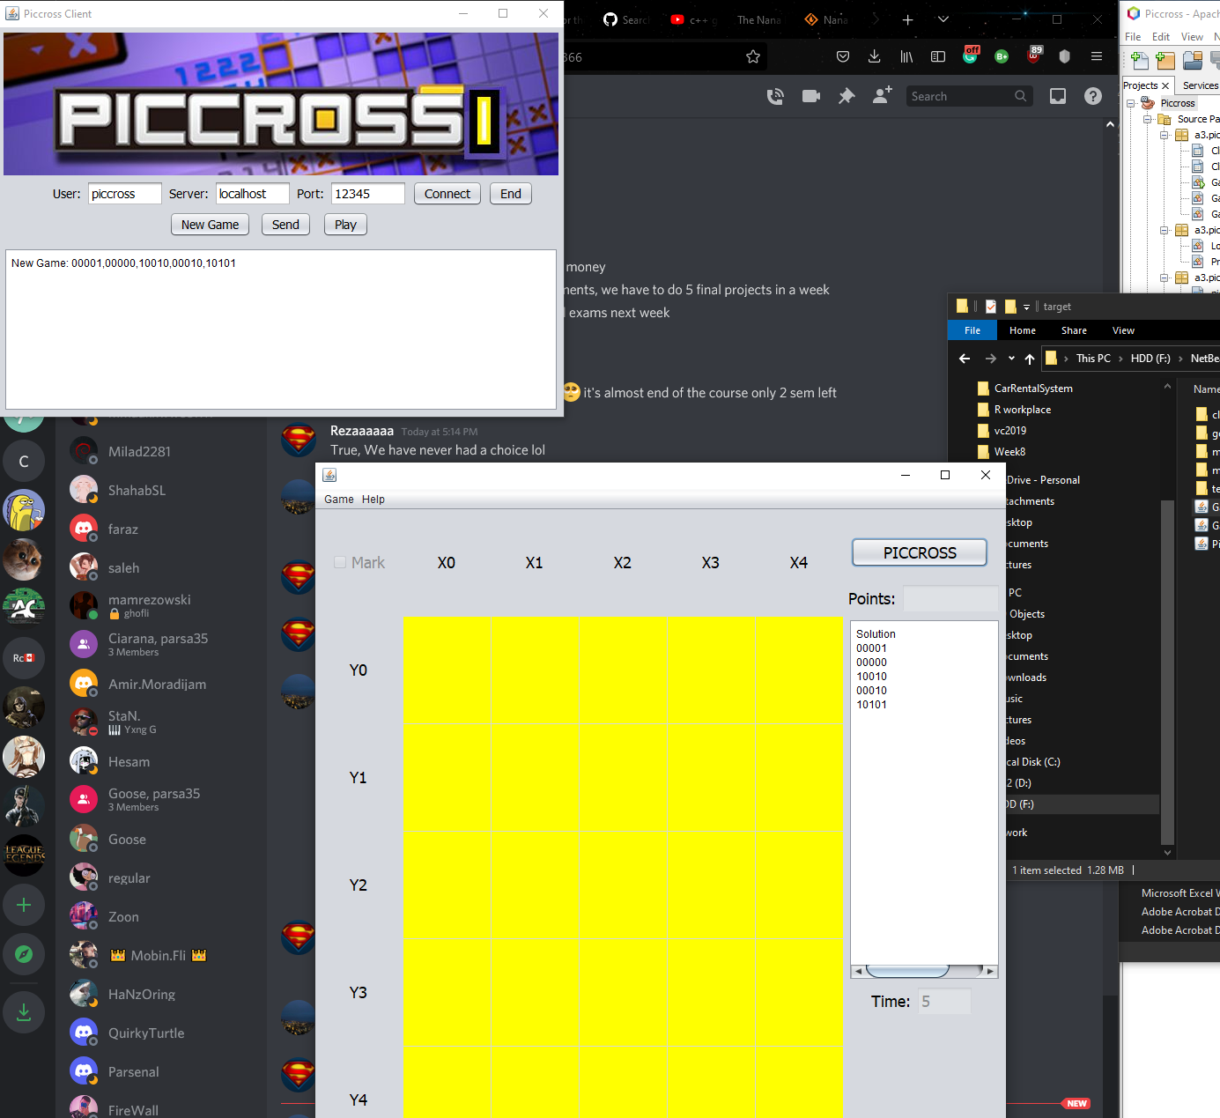Open the Game menu in the Piccross window
This screenshot has width=1220, height=1118.
pos(338,499)
